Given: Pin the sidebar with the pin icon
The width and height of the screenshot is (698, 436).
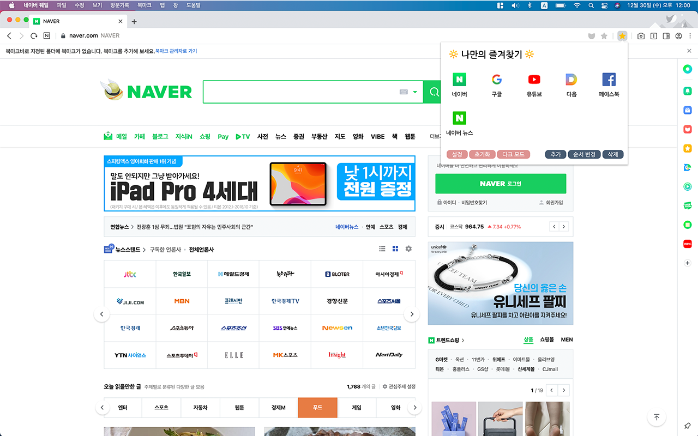Looking at the screenshot, I should point(688,426).
